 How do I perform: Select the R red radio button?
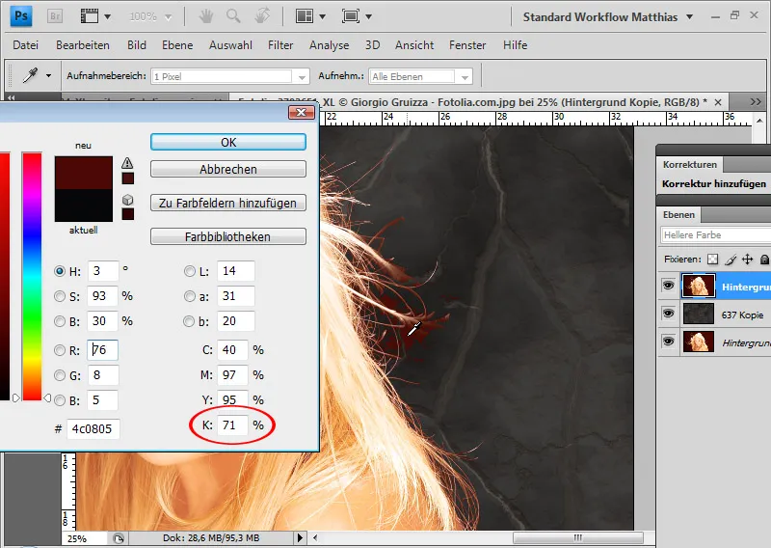click(x=60, y=350)
